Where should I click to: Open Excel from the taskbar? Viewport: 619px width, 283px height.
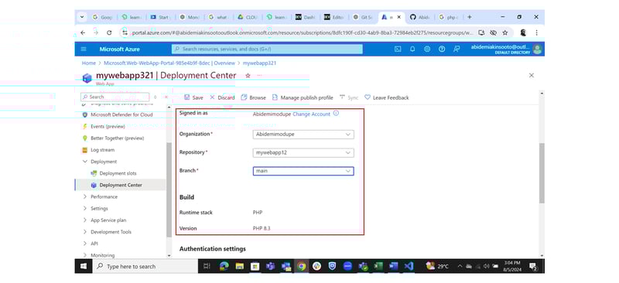pyautogui.click(x=378, y=267)
